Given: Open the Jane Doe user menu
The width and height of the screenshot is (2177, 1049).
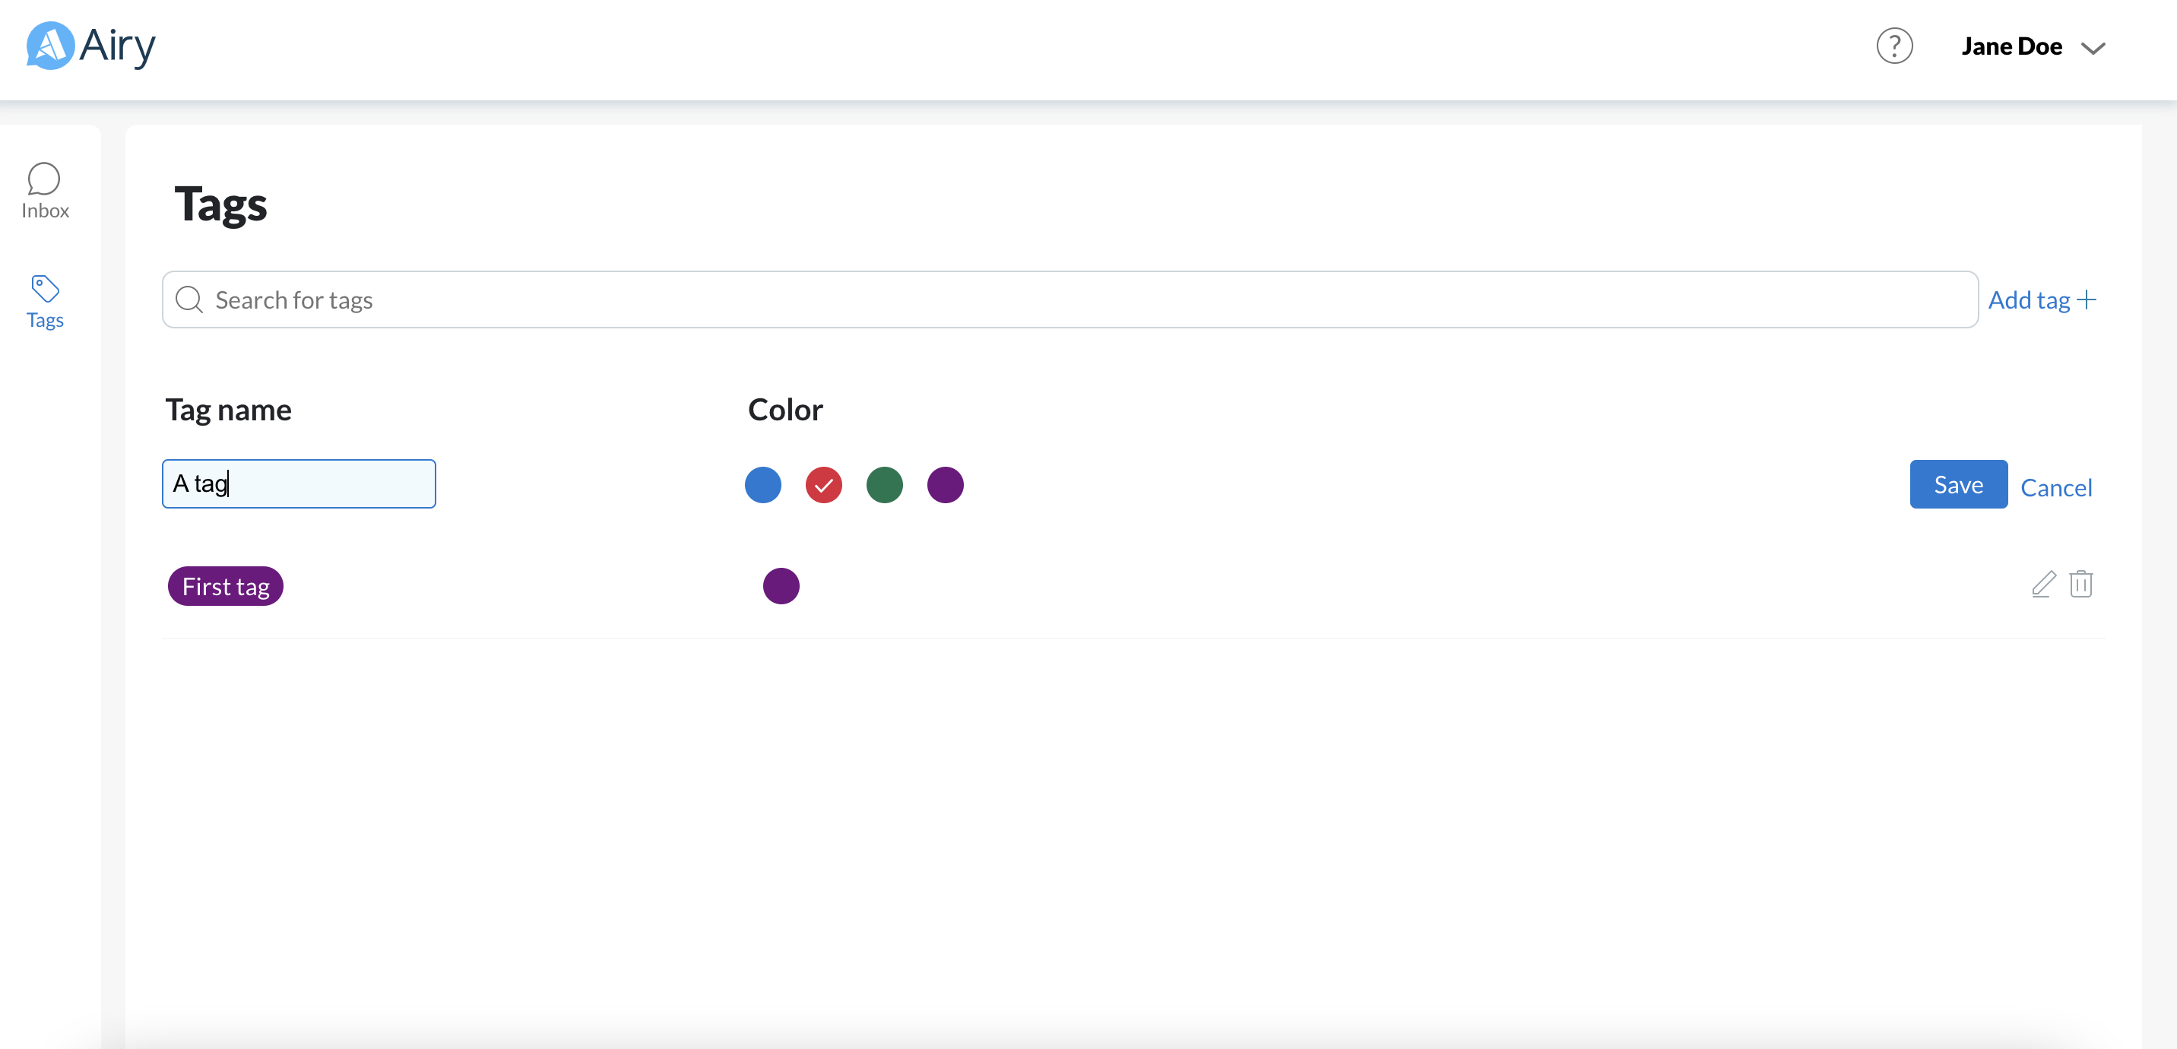Looking at the screenshot, I should 2011,46.
